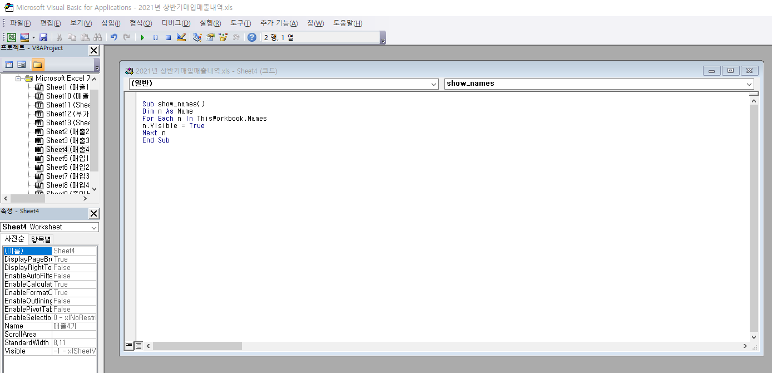Image resolution: width=772 pixels, height=373 pixels.
Task: Toggle Design Mode ruler icon
Action: pyautogui.click(x=181, y=37)
